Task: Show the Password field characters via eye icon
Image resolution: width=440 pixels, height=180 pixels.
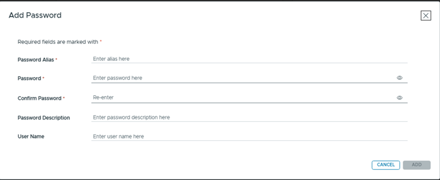Action: click(x=399, y=78)
